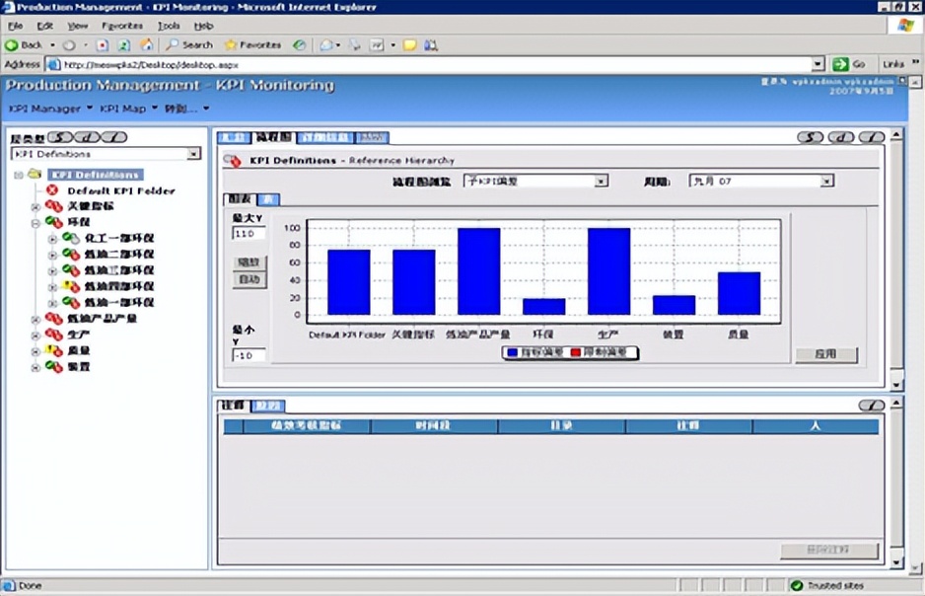Click the yellow folder icon in the tree
The image size is (925, 596).
35,174
